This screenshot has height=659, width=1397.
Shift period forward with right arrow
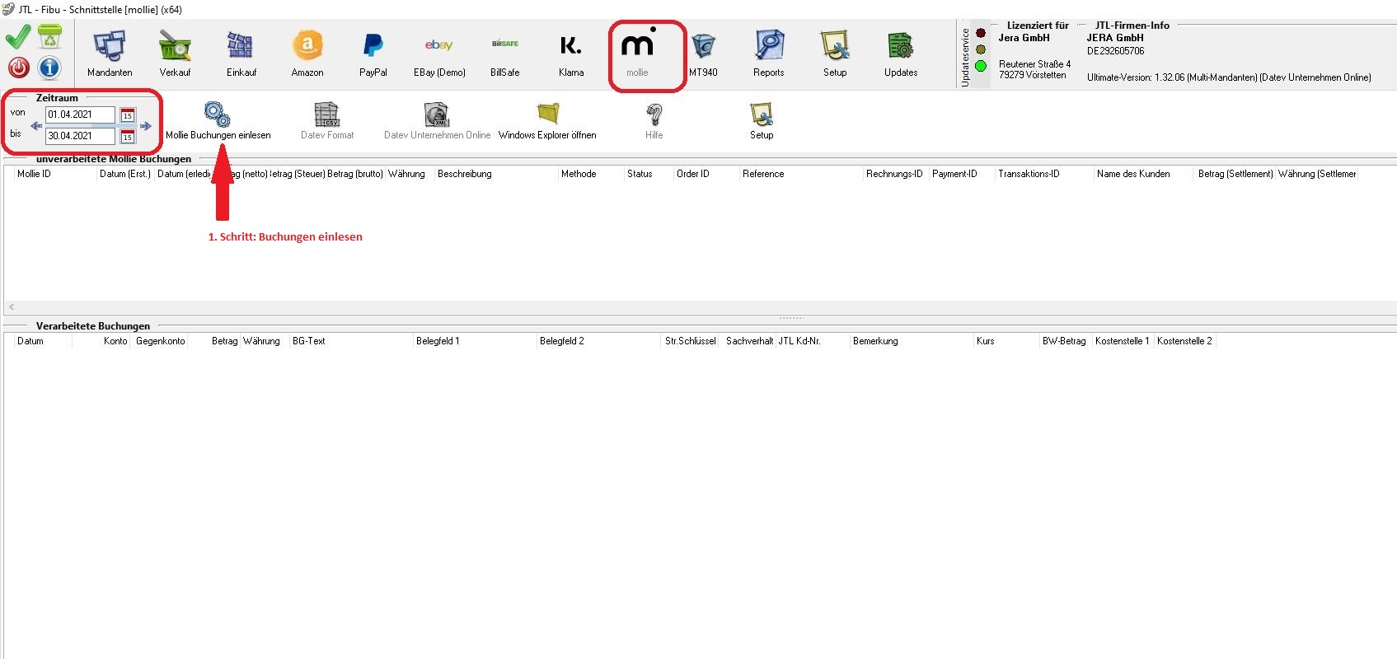146,126
